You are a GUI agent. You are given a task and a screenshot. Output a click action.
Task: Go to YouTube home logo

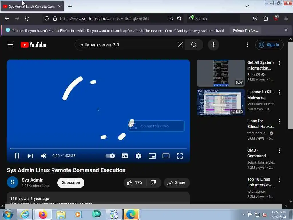33,45
